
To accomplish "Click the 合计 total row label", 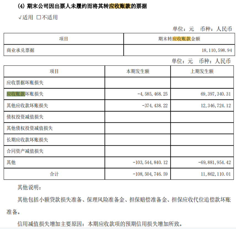I will click(x=54, y=174).
